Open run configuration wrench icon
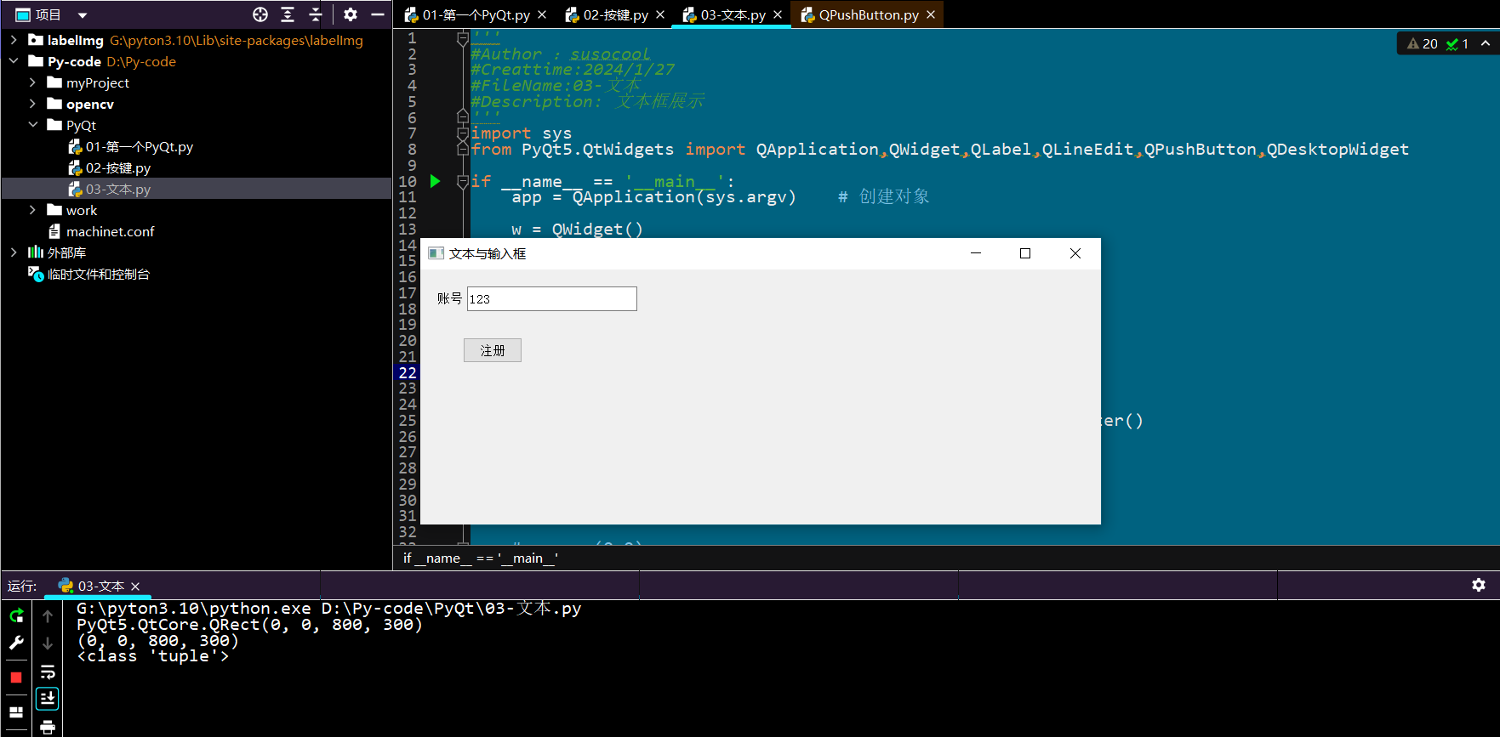Viewport: 1500px width, 737px height. [16, 643]
